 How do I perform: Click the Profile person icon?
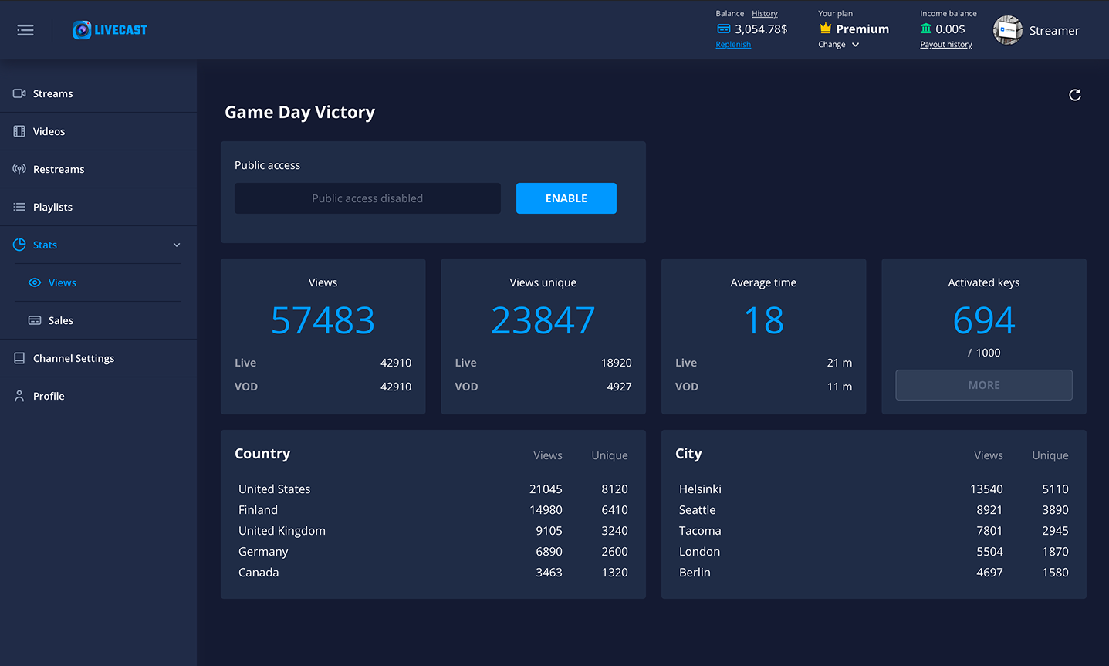coord(18,396)
